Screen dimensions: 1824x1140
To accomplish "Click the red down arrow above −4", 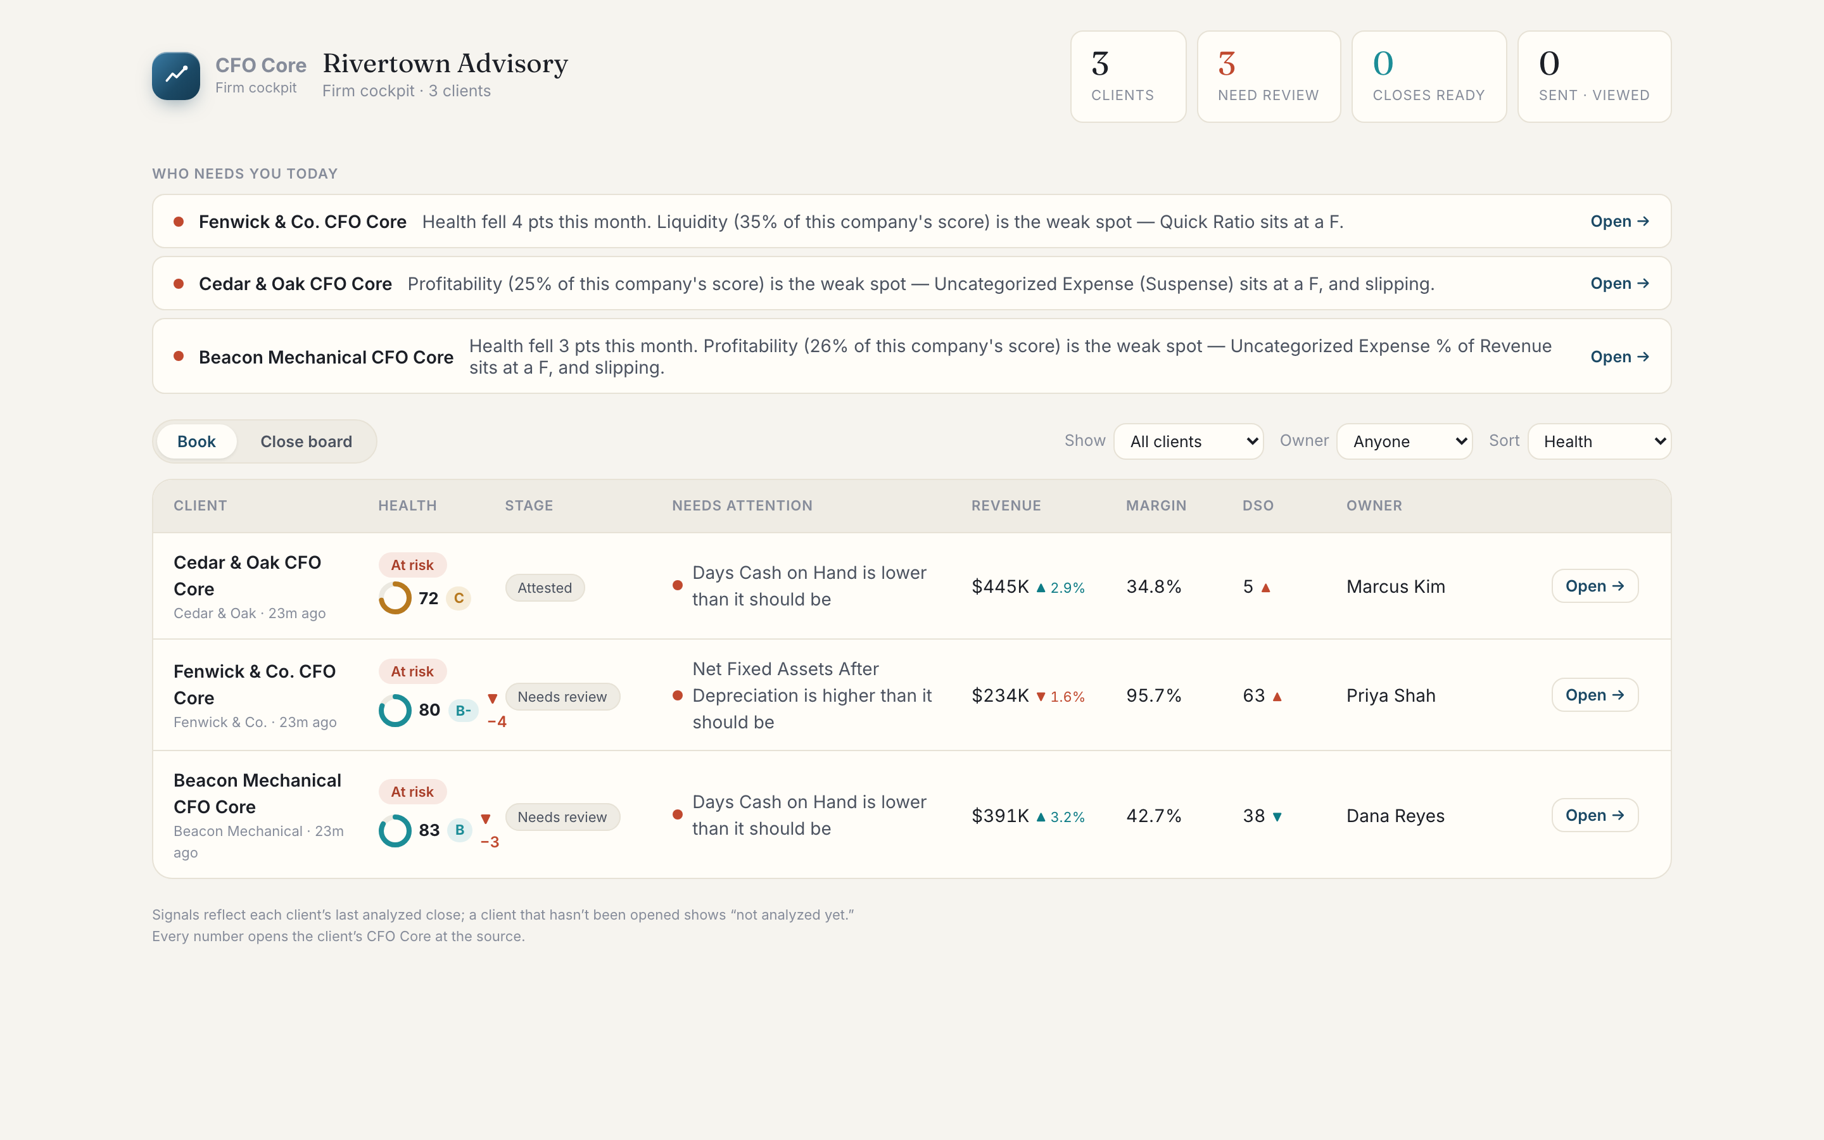I will tap(492, 699).
